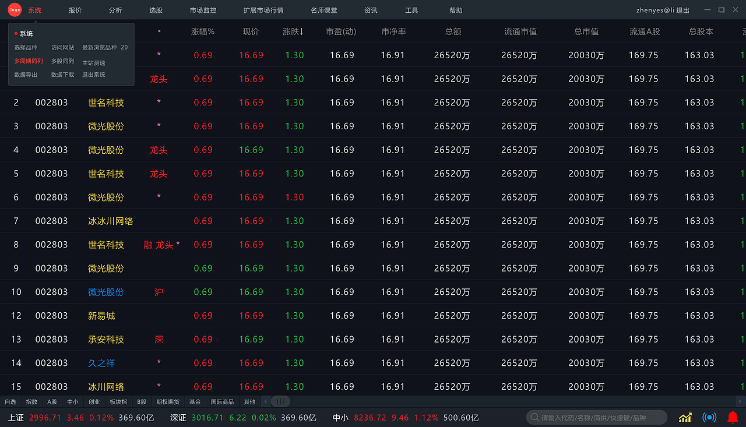Viewport: 746px width, 427px height.
Task: Open the red alert bell notifications
Action: pos(733,417)
